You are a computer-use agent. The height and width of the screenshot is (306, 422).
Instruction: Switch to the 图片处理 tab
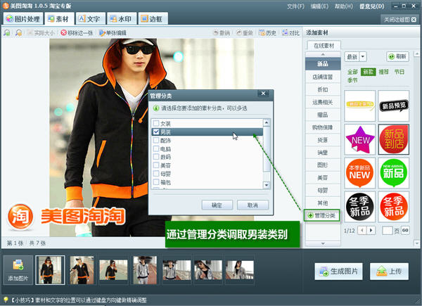pyautogui.click(x=23, y=19)
